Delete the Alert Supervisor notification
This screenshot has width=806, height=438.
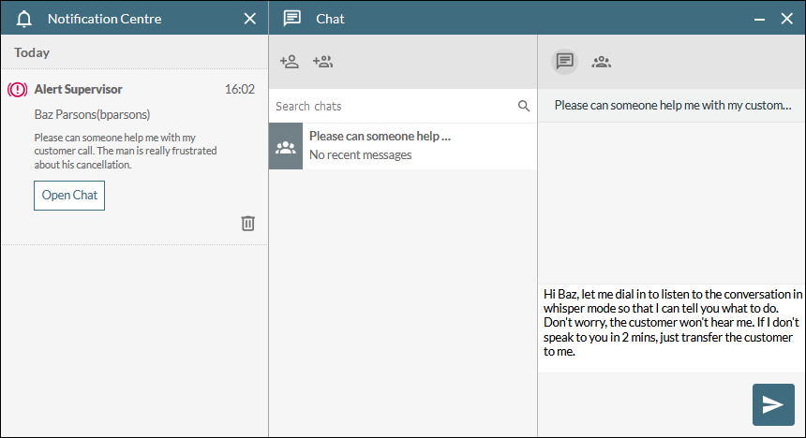(x=247, y=223)
